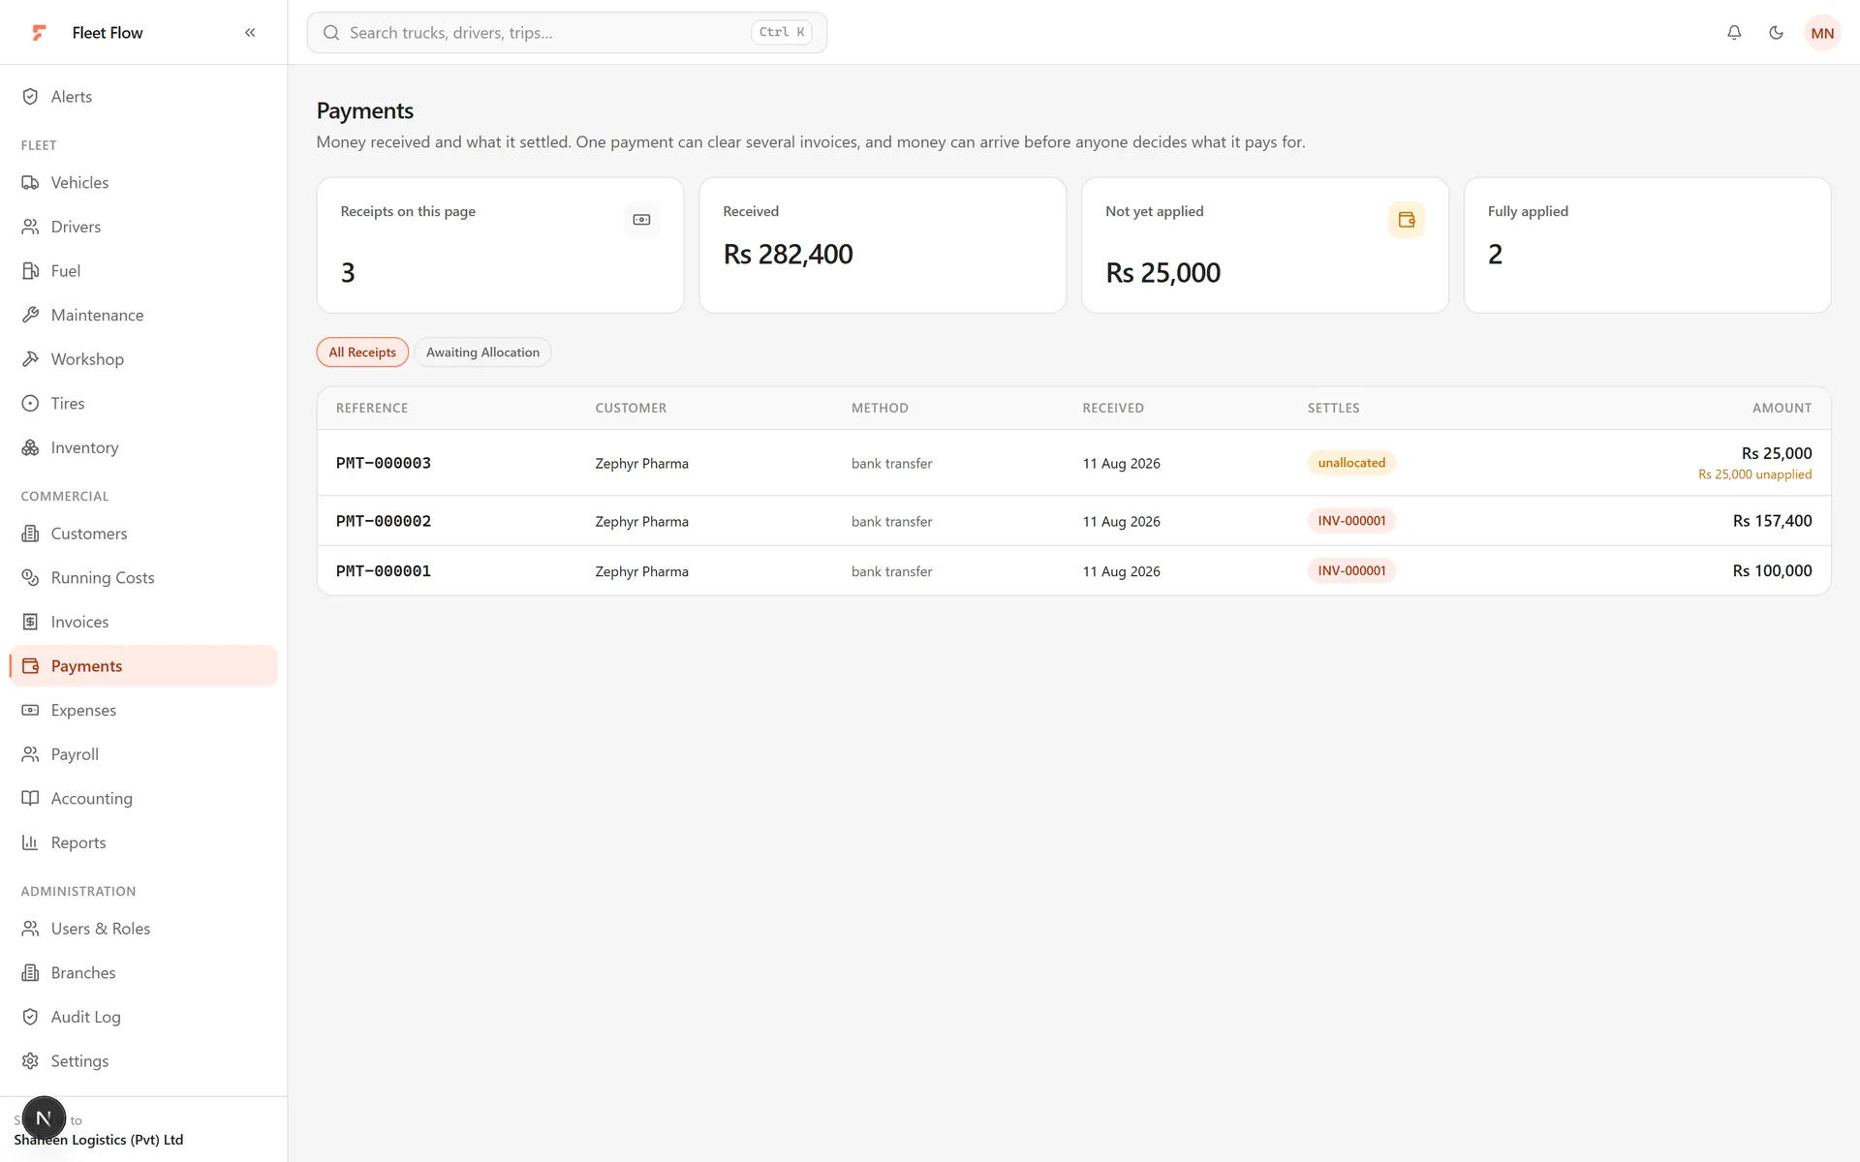Click the banknote icon on Receipts card

(x=641, y=220)
